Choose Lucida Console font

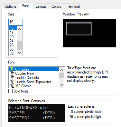[x=34, y=78]
